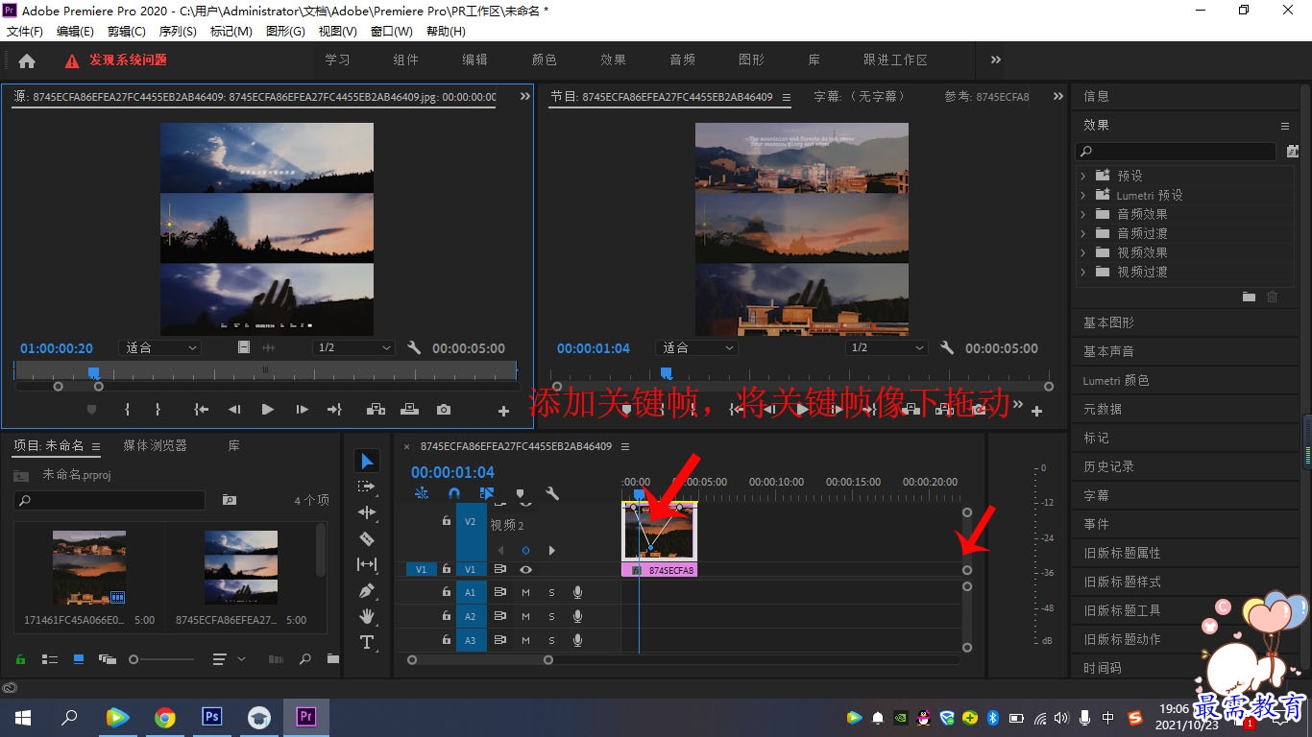Screen dimensions: 1312x737
Task: Click the Home icon
Action: (x=27, y=60)
